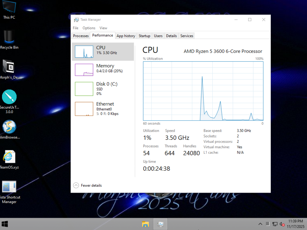Click the Up time value 0:00:24:38

coord(156,169)
